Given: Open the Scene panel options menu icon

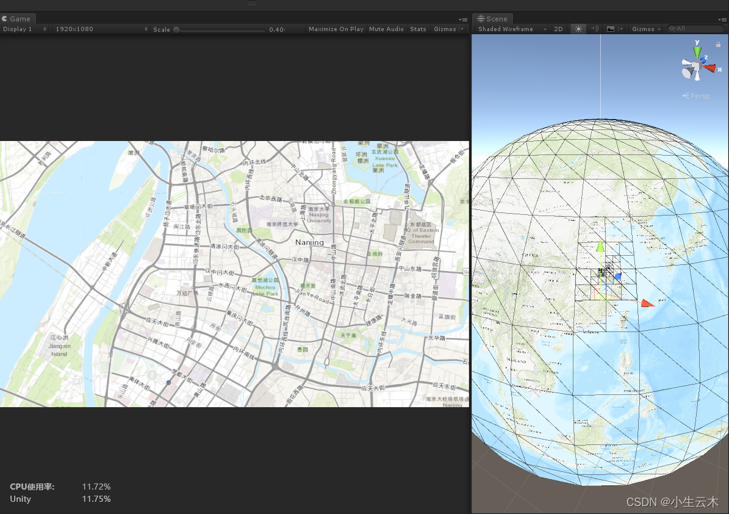Looking at the screenshot, I should 722,20.
